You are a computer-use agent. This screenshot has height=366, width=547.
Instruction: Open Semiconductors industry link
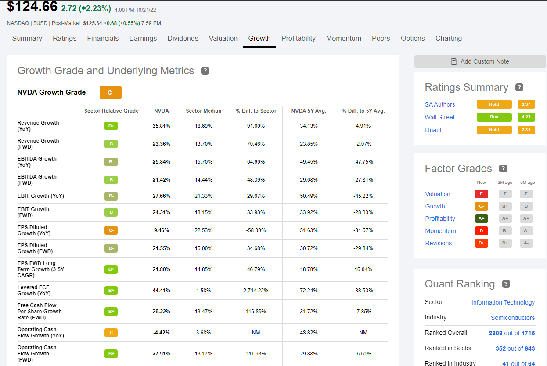click(513, 318)
